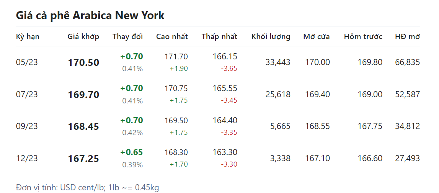Click the Mở cửa column header

pos(316,37)
